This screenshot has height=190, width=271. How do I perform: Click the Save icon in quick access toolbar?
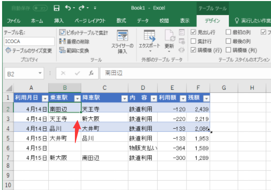click(x=57, y=8)
